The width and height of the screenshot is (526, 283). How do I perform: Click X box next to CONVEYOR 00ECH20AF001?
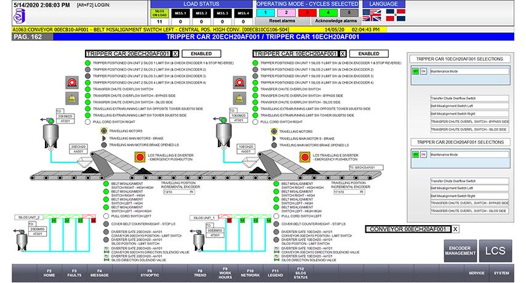pyautogui.click(x=455, y=229)
